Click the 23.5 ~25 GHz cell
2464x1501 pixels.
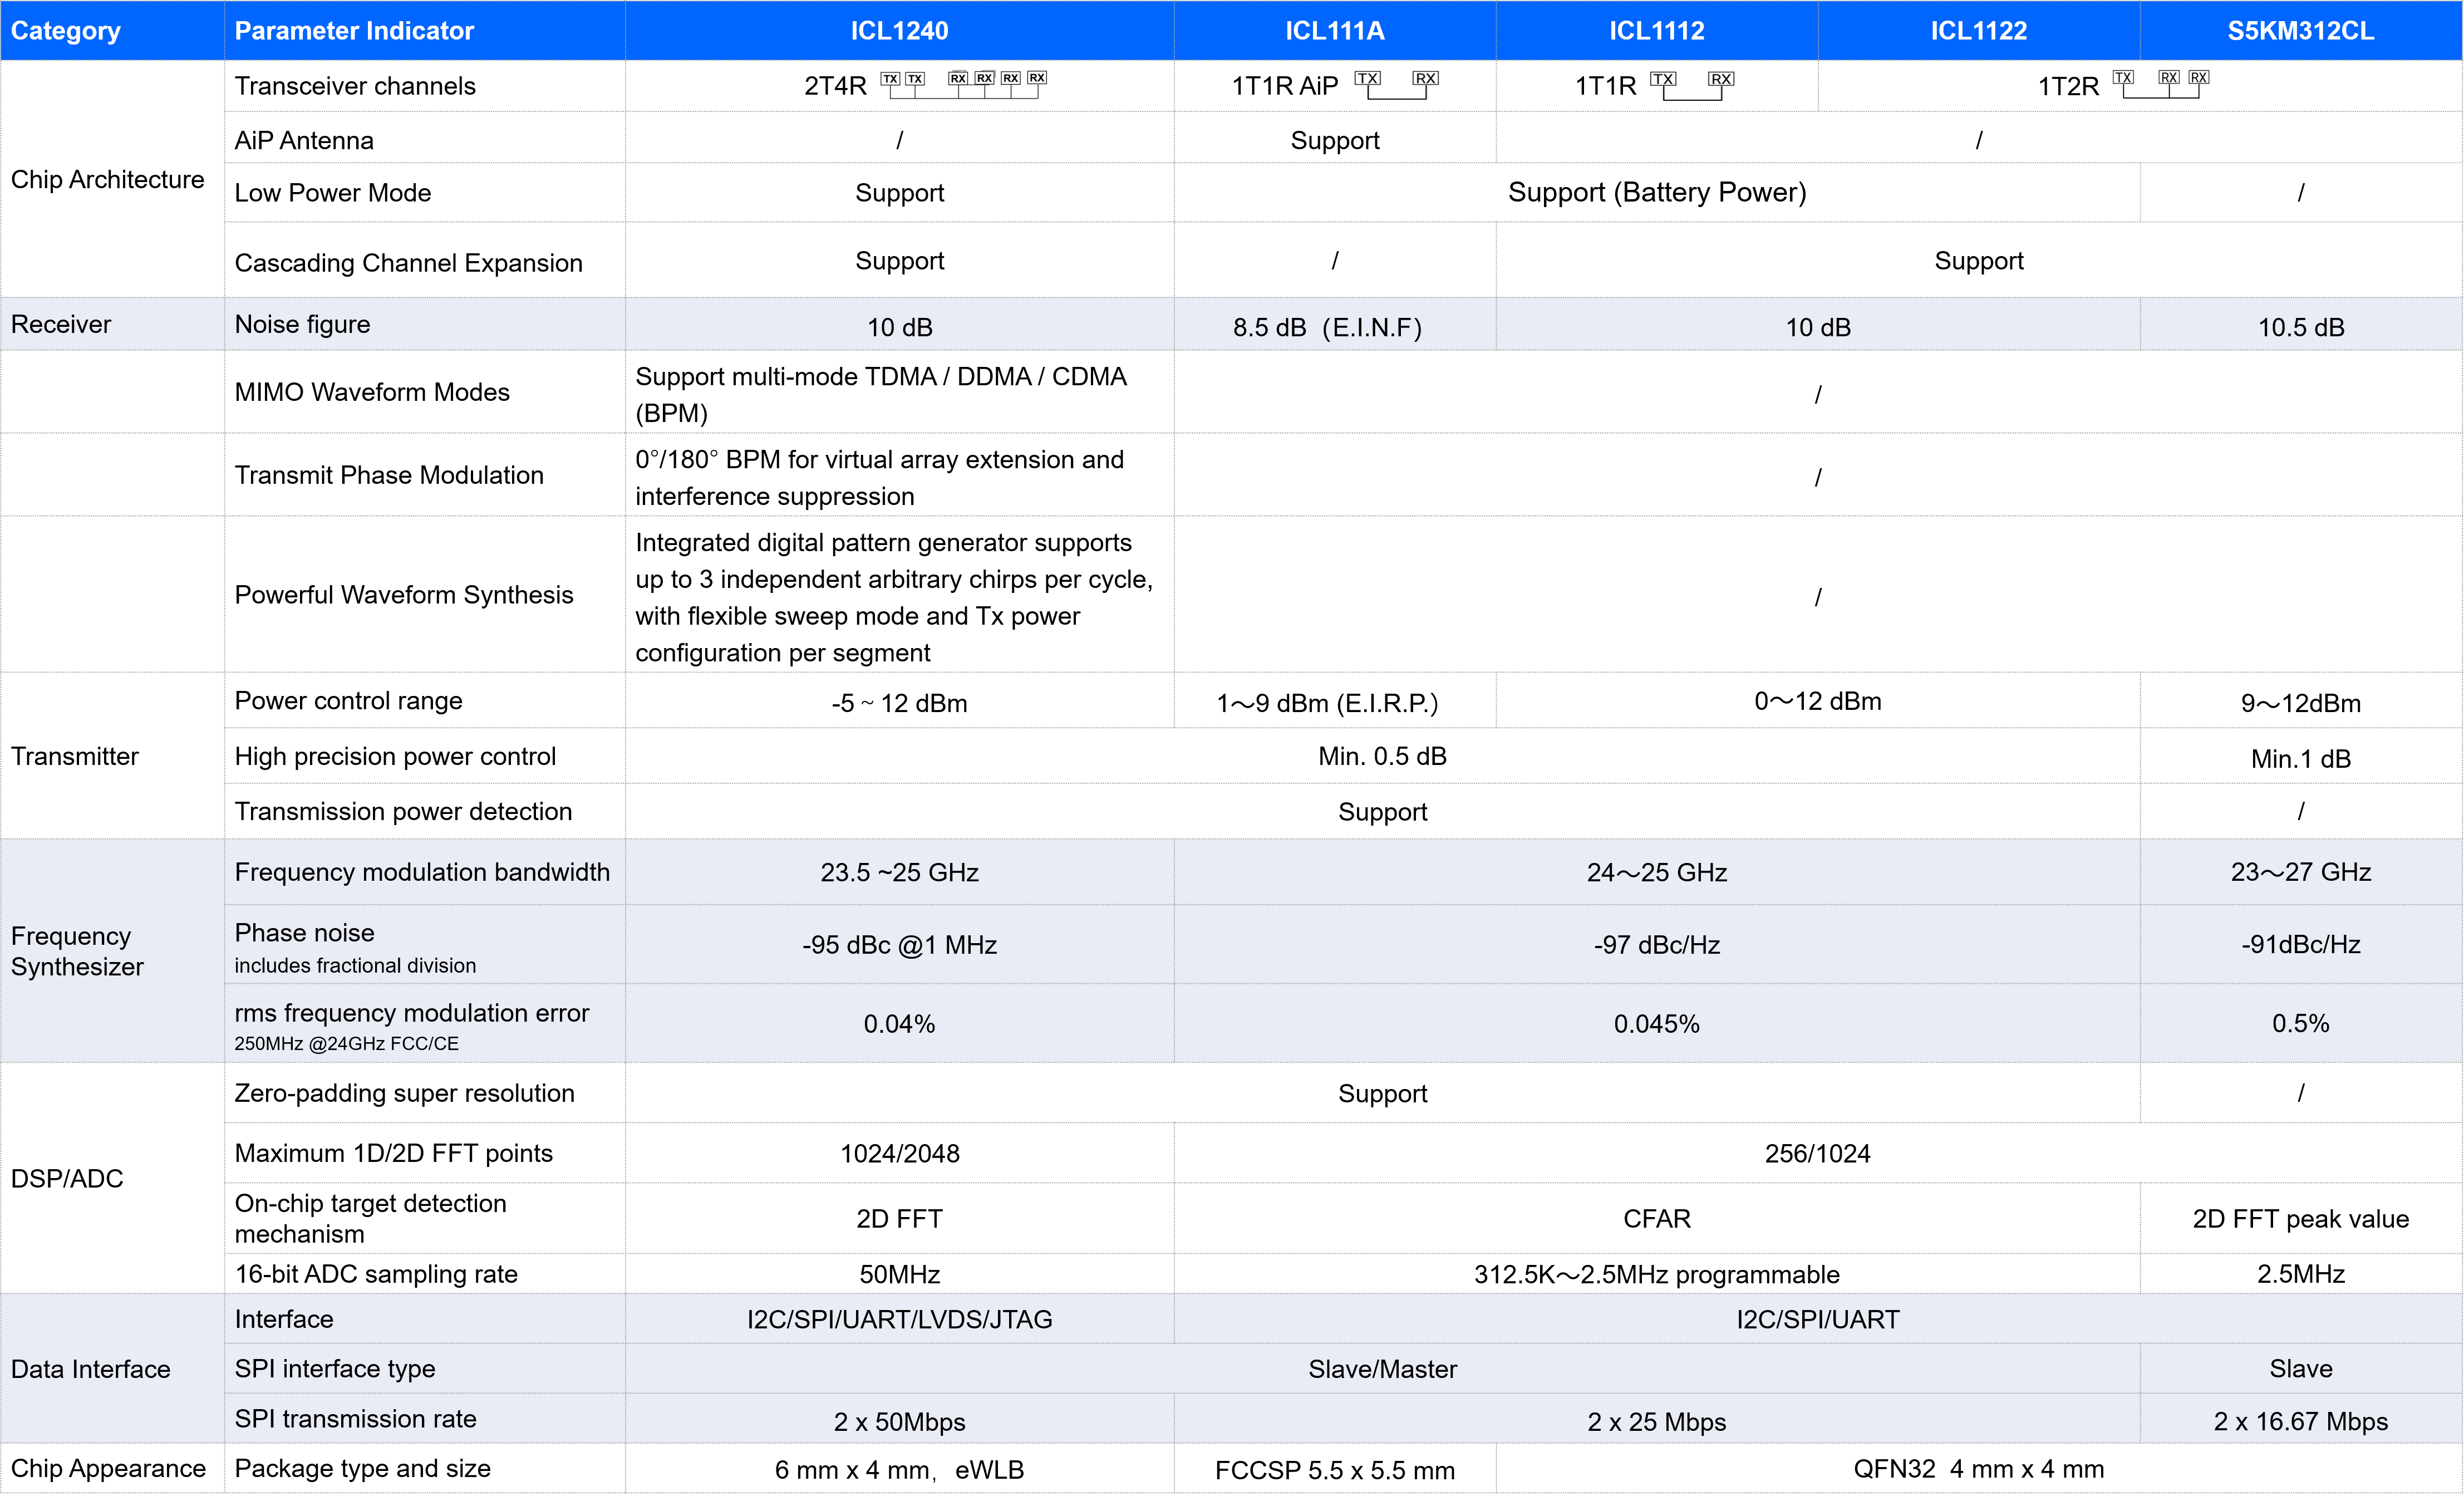(899, 872)
